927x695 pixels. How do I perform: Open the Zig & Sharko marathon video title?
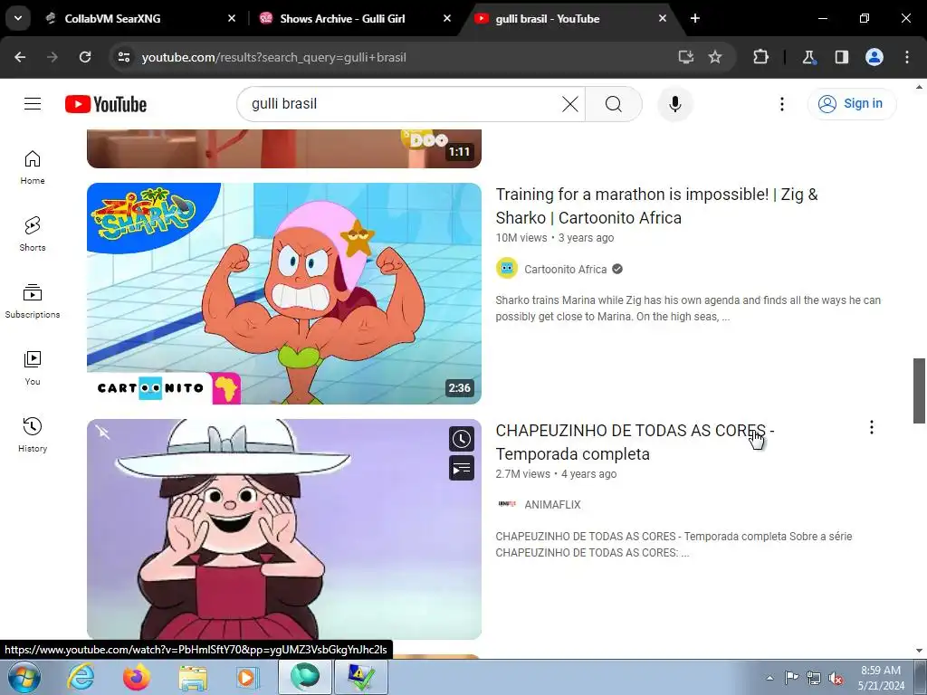coord(656,205)
